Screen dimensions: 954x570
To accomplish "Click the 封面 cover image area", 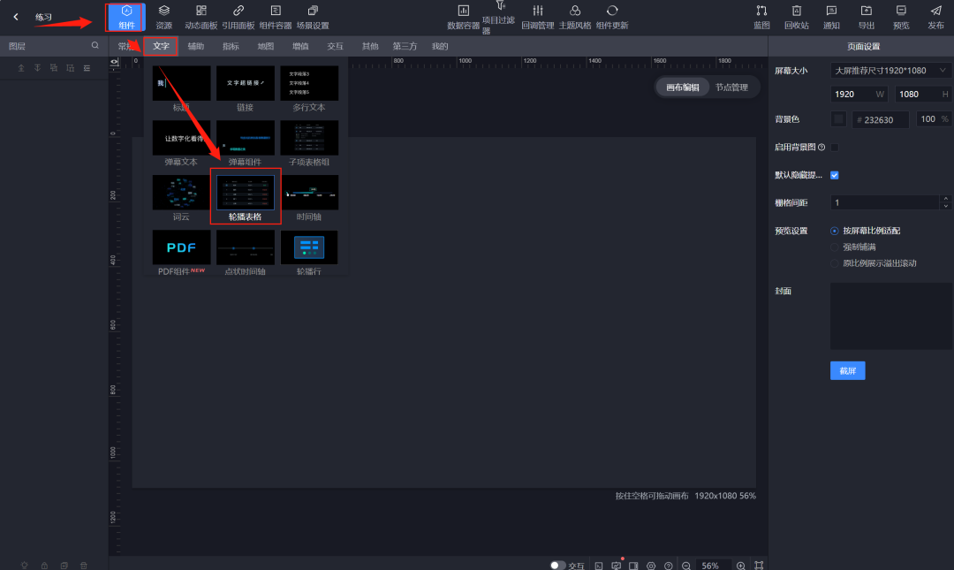I will click(890, 316).
